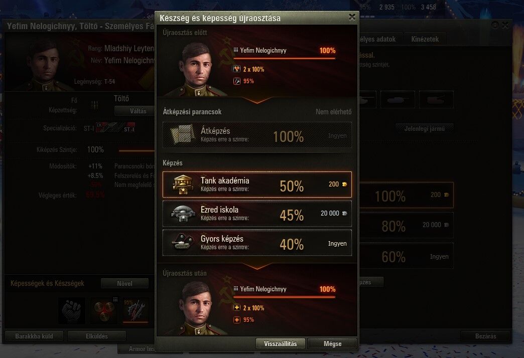
Task: Click the brothers-in-arms skill icon before reset
Action: (x=236, y=69)
